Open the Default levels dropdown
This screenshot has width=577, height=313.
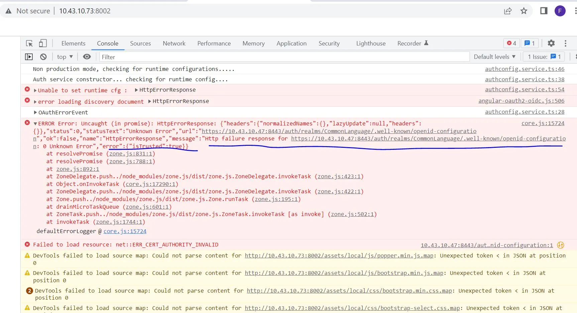pyautogui.click(x=495, y=57)
